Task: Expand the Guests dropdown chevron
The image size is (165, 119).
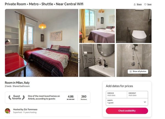Action: click(x=145, y=102)
